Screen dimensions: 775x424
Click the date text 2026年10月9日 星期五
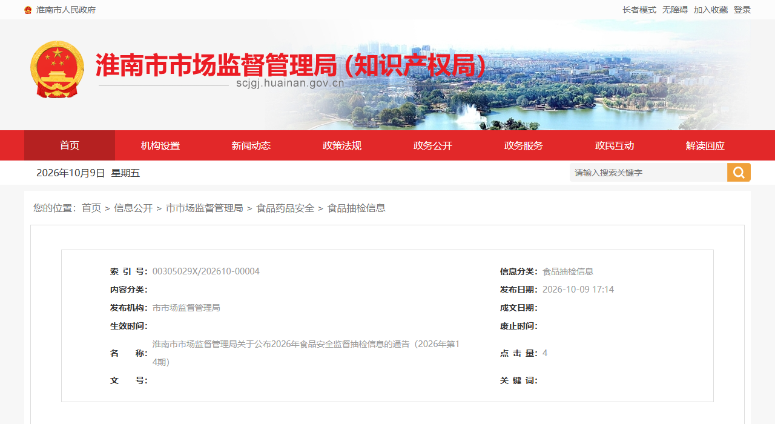pos(88,173)
